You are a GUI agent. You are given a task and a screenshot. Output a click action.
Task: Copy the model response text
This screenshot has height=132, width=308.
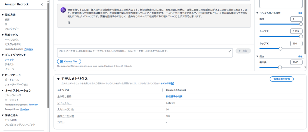(69, 23)
